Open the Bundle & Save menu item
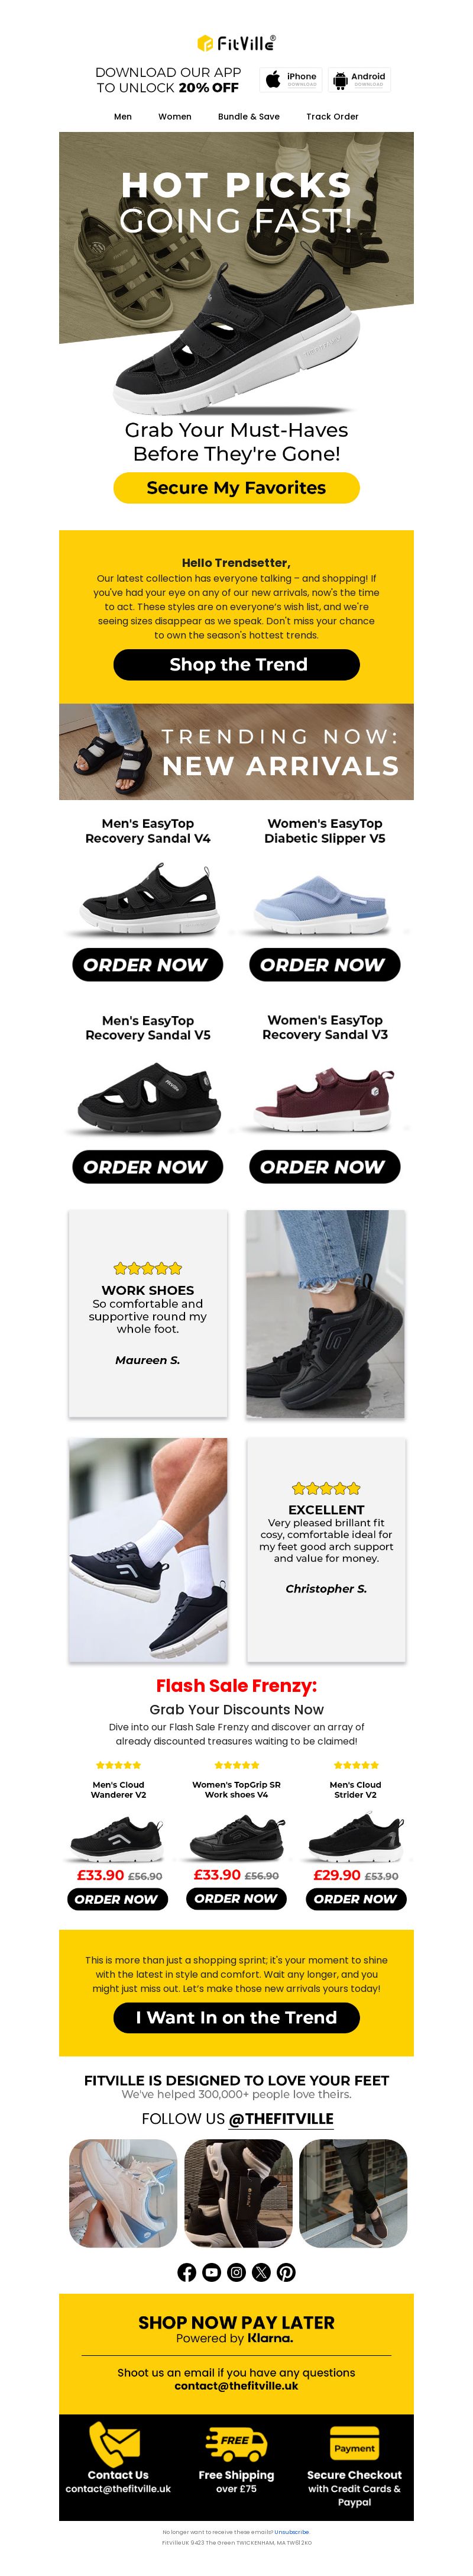473x2576 pixels. [x=249, y=116]
